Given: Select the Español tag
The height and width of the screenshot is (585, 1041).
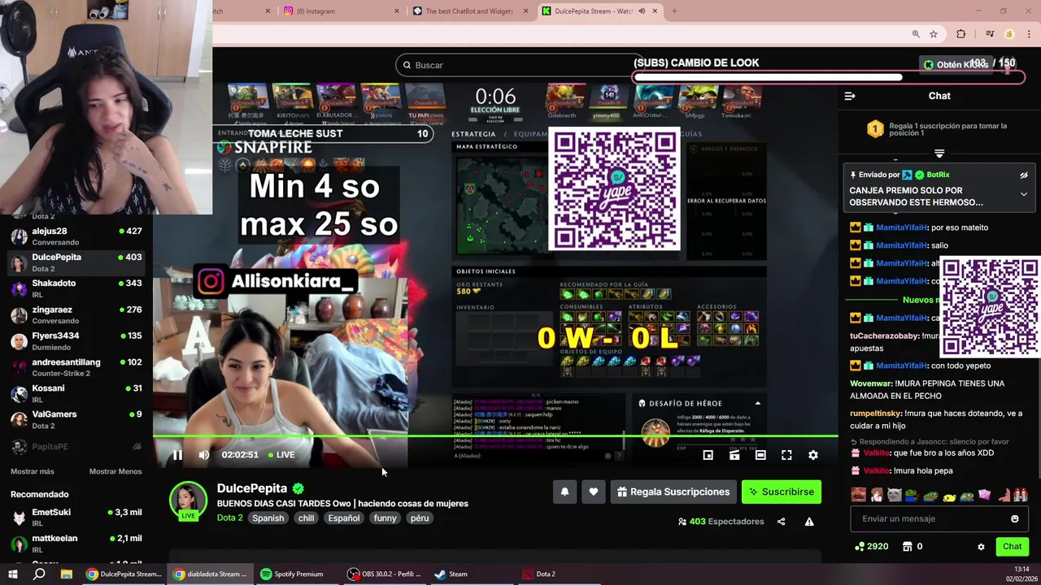Looking at the screenshot, I should click(x=344, y=518).
